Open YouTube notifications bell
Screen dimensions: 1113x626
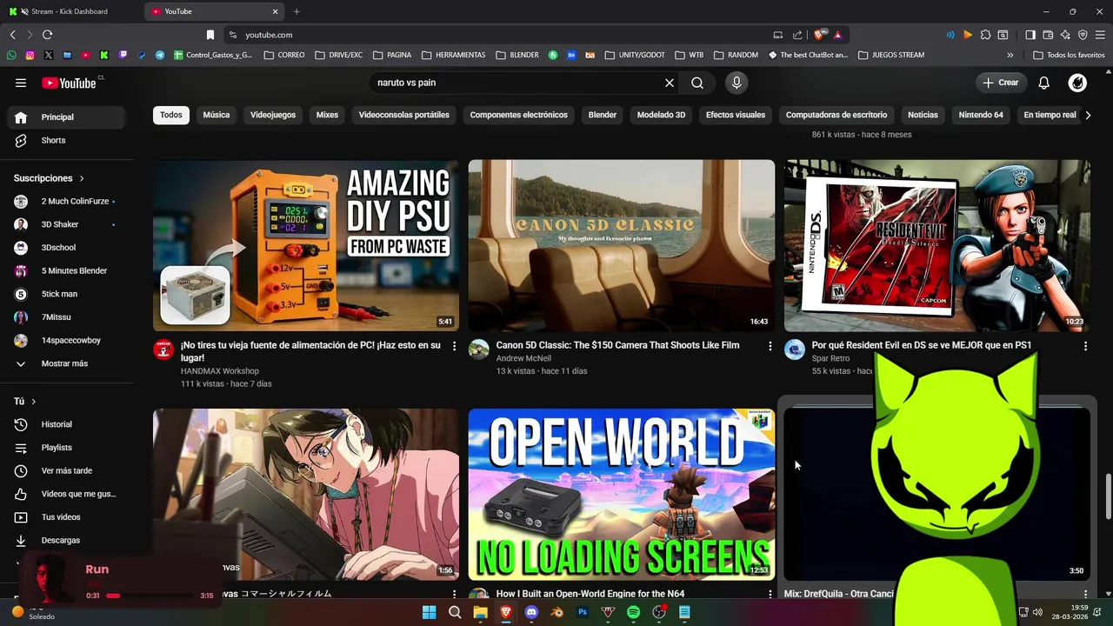click(x=1044, y=83)
